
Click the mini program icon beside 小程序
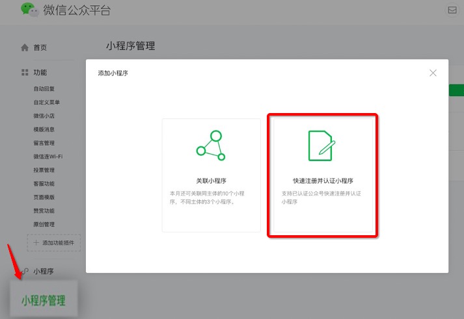[x=25, y=271]
